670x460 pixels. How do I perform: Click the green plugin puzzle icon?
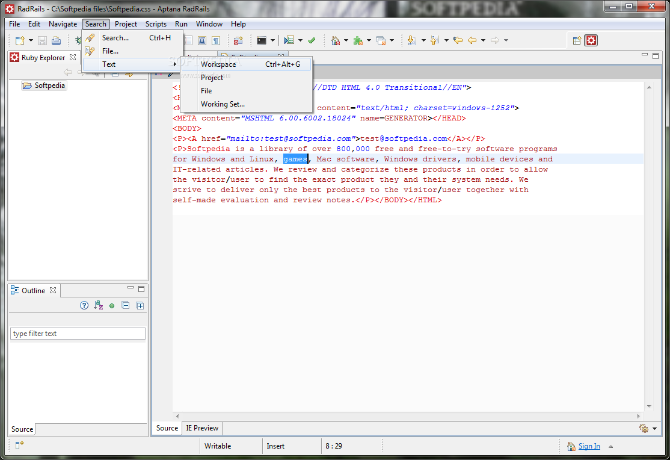coord(358,41)
